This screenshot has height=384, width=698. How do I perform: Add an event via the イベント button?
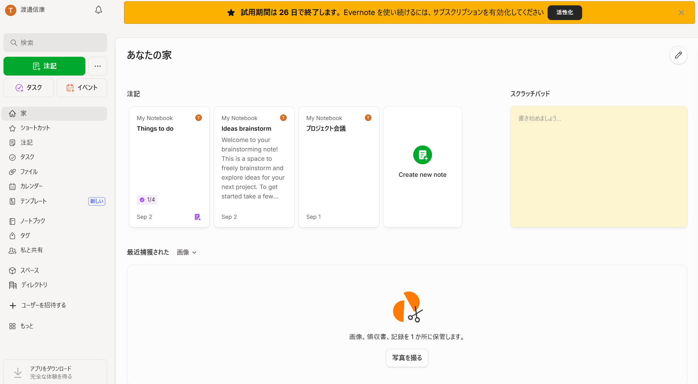[82, 88]
